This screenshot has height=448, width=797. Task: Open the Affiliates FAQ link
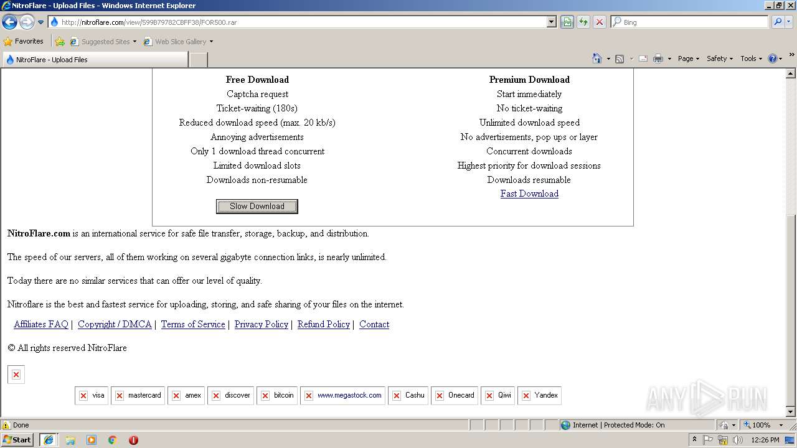click(41, 324)
